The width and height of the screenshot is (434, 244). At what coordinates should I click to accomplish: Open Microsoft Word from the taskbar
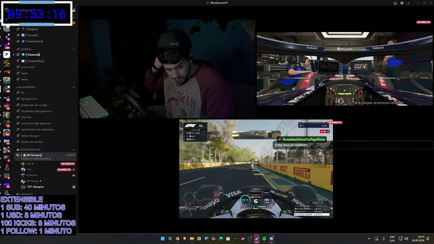pyautogui.click(x=206, y=239)
